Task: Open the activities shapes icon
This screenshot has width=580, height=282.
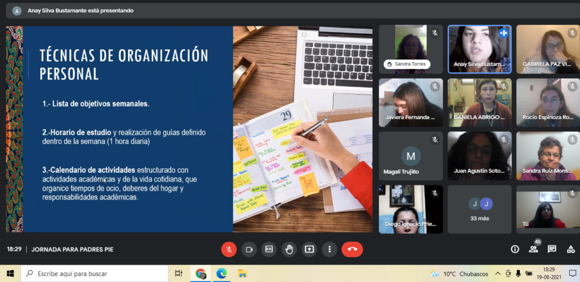Action: tap(571, 249)
